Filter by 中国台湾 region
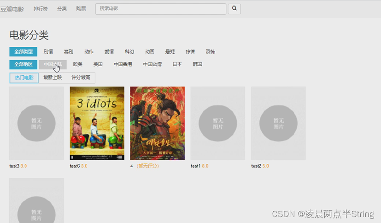 152,64
